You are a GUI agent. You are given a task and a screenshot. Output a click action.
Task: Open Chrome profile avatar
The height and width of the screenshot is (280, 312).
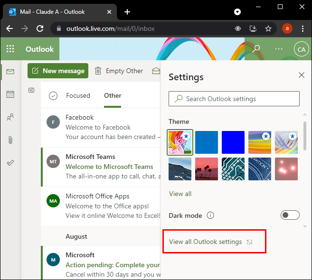click(x=287, y=28)
